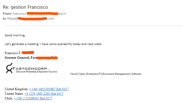Image resolution: width=183 pixels, height=103 pixels.
Task: Click the signature name 'Francisco F.'
Action: 13,53
